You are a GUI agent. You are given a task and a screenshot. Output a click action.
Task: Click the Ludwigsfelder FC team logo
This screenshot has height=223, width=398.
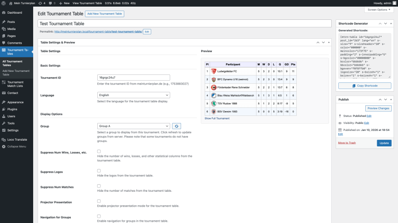point(213,71)
